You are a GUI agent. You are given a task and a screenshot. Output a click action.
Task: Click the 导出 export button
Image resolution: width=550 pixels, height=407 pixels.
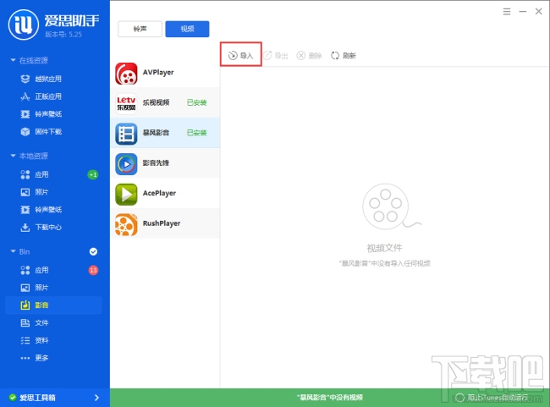click(276, 56)
